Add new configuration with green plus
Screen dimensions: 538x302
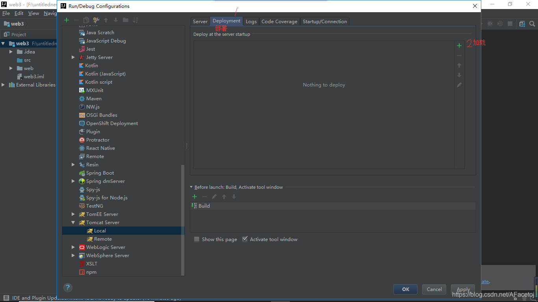click(67, 20)
